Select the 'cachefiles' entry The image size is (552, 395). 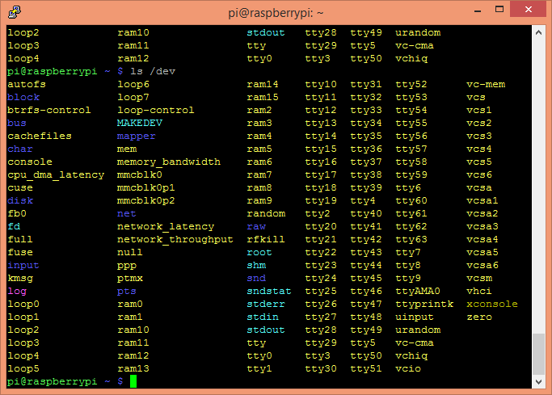(x=40, y=137)
